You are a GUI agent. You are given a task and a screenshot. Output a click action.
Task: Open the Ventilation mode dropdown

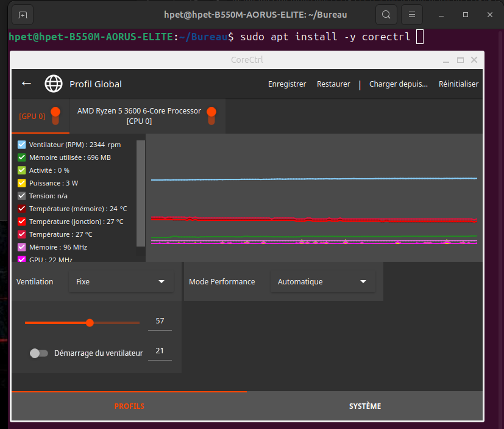click(121, 282)
